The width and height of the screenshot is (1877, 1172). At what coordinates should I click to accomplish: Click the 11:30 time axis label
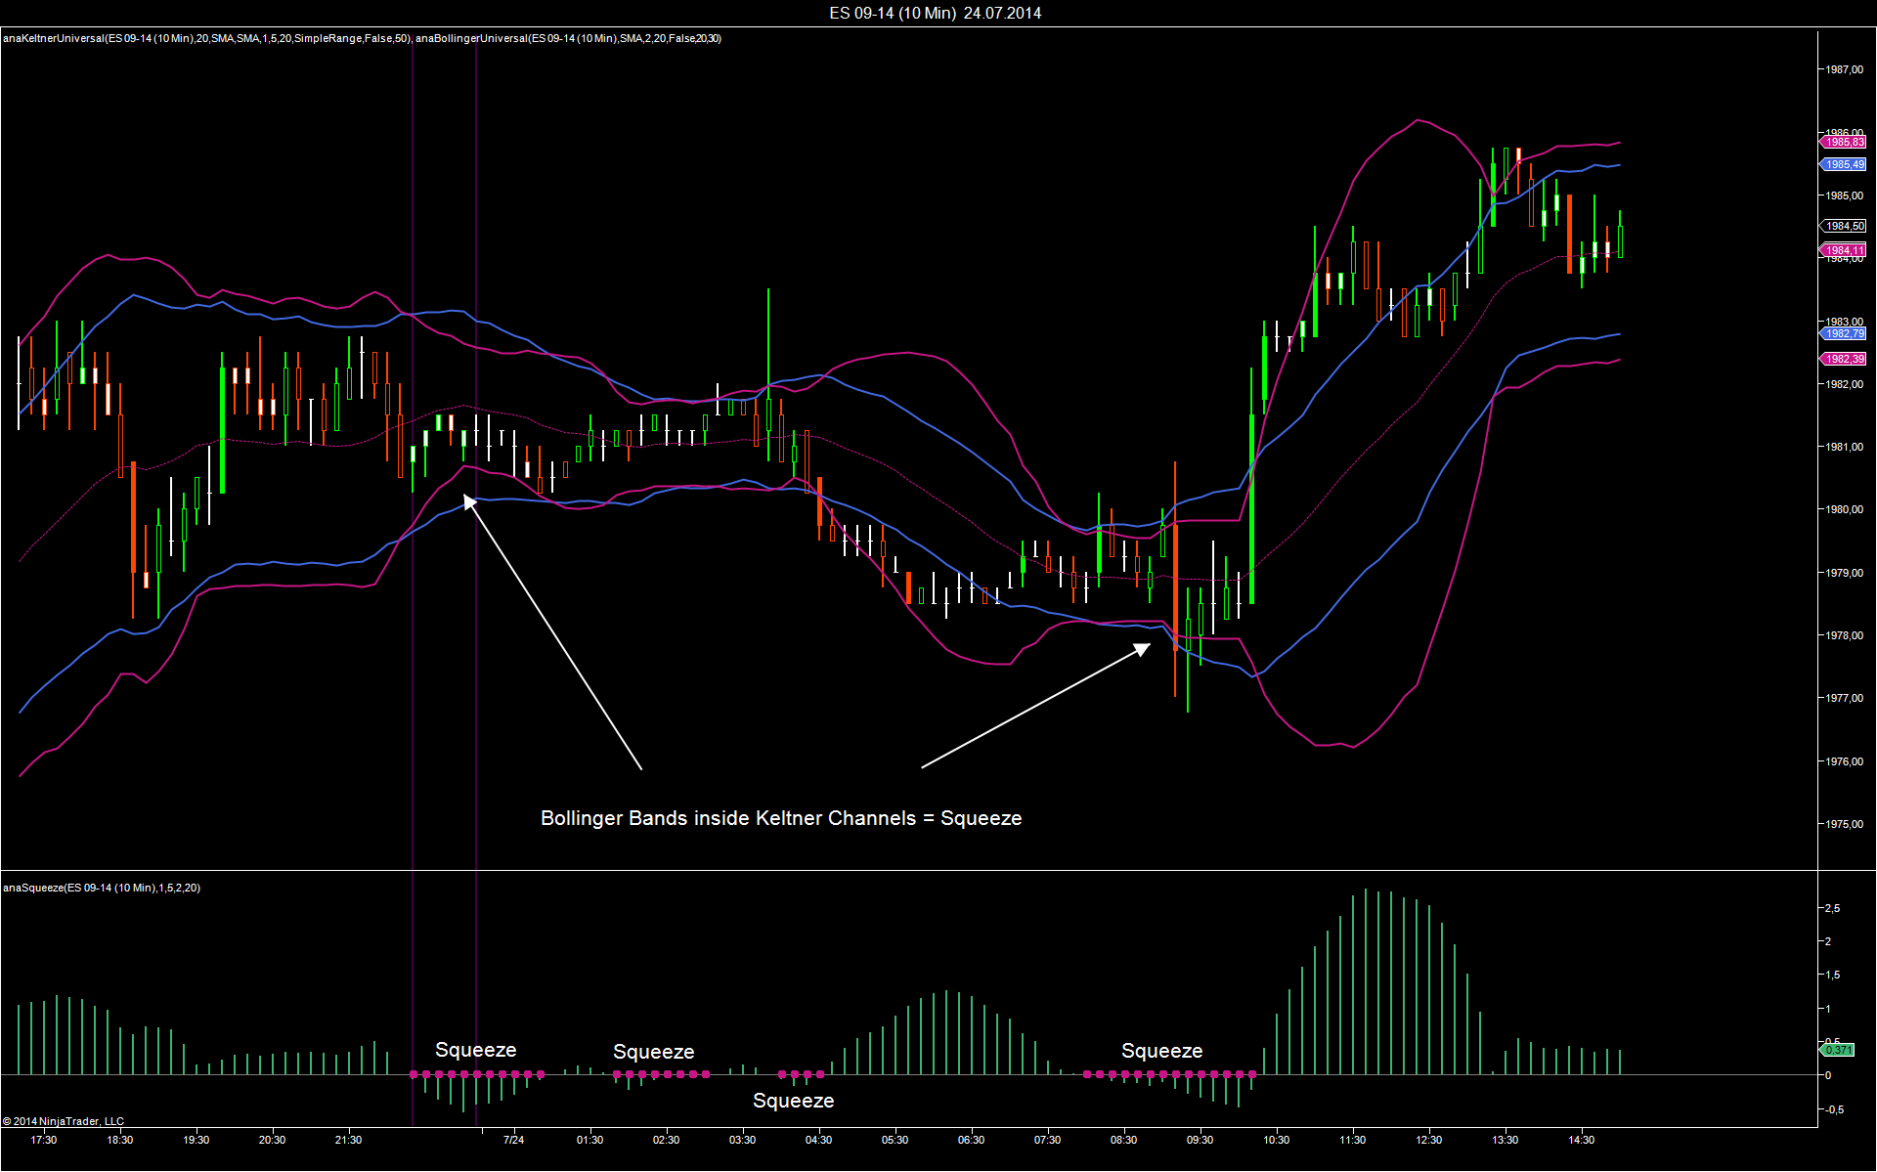click(x=1353, y=1140)
